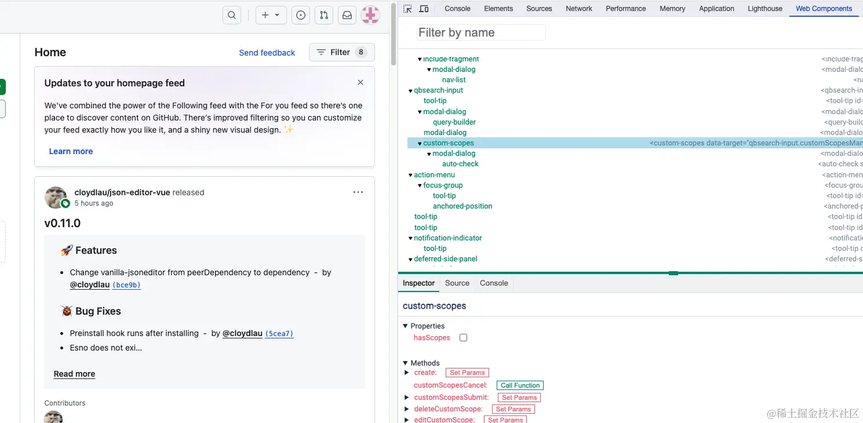
Task: Switch to the Performance tab
Action: click(625, 9)
